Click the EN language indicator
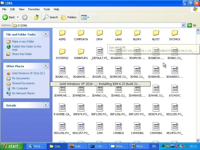The image size is (200, 150). 154,146
